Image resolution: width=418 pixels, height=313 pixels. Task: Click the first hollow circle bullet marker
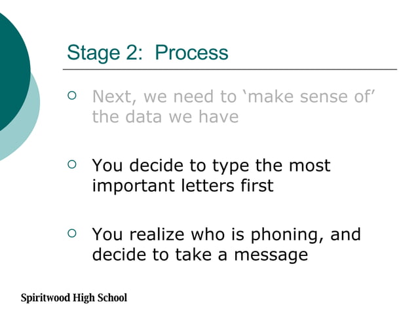tap(73, 97)
